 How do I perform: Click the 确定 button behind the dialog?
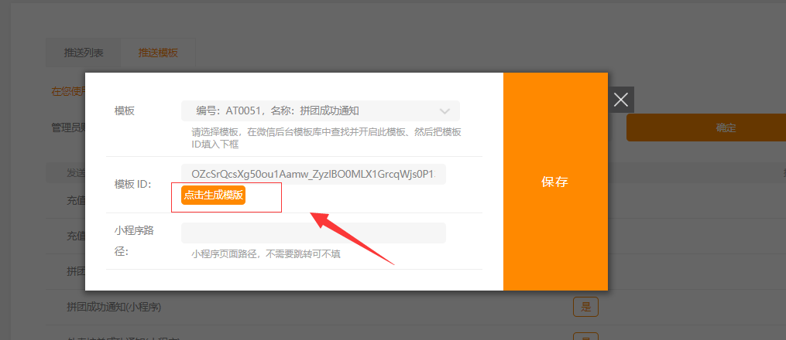(x=705, y=128)
